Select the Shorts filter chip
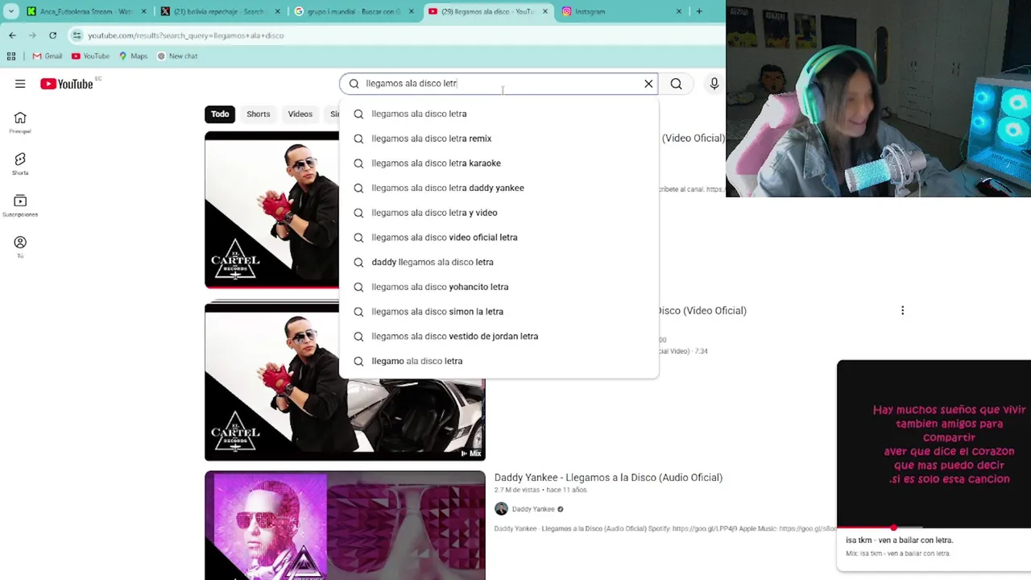The width and height of the screenshot is (1031, 580). pos(259,114)
